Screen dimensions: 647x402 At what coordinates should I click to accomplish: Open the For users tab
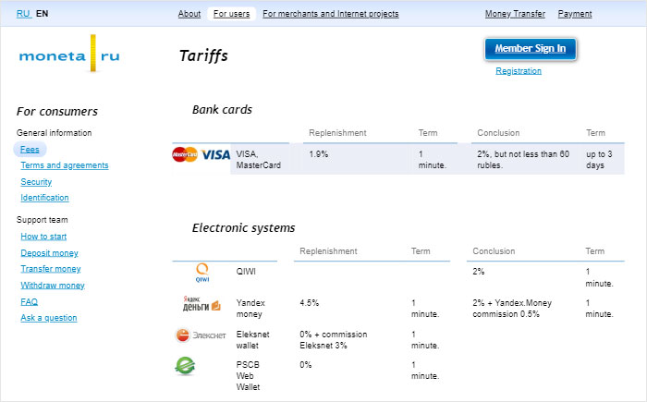click(231, 14)
